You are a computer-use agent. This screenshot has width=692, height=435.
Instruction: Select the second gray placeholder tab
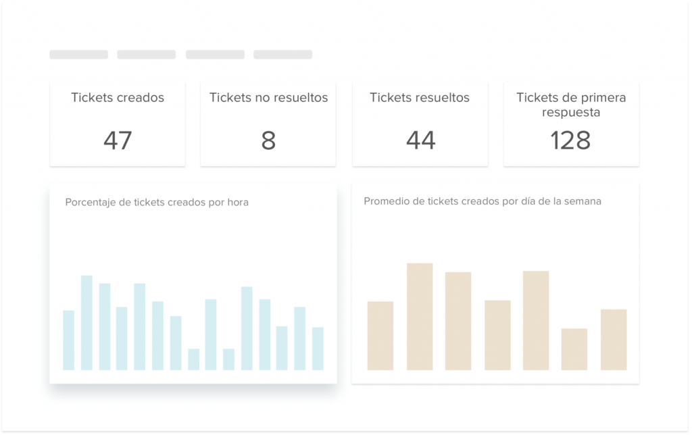click(x=146, y=55)
